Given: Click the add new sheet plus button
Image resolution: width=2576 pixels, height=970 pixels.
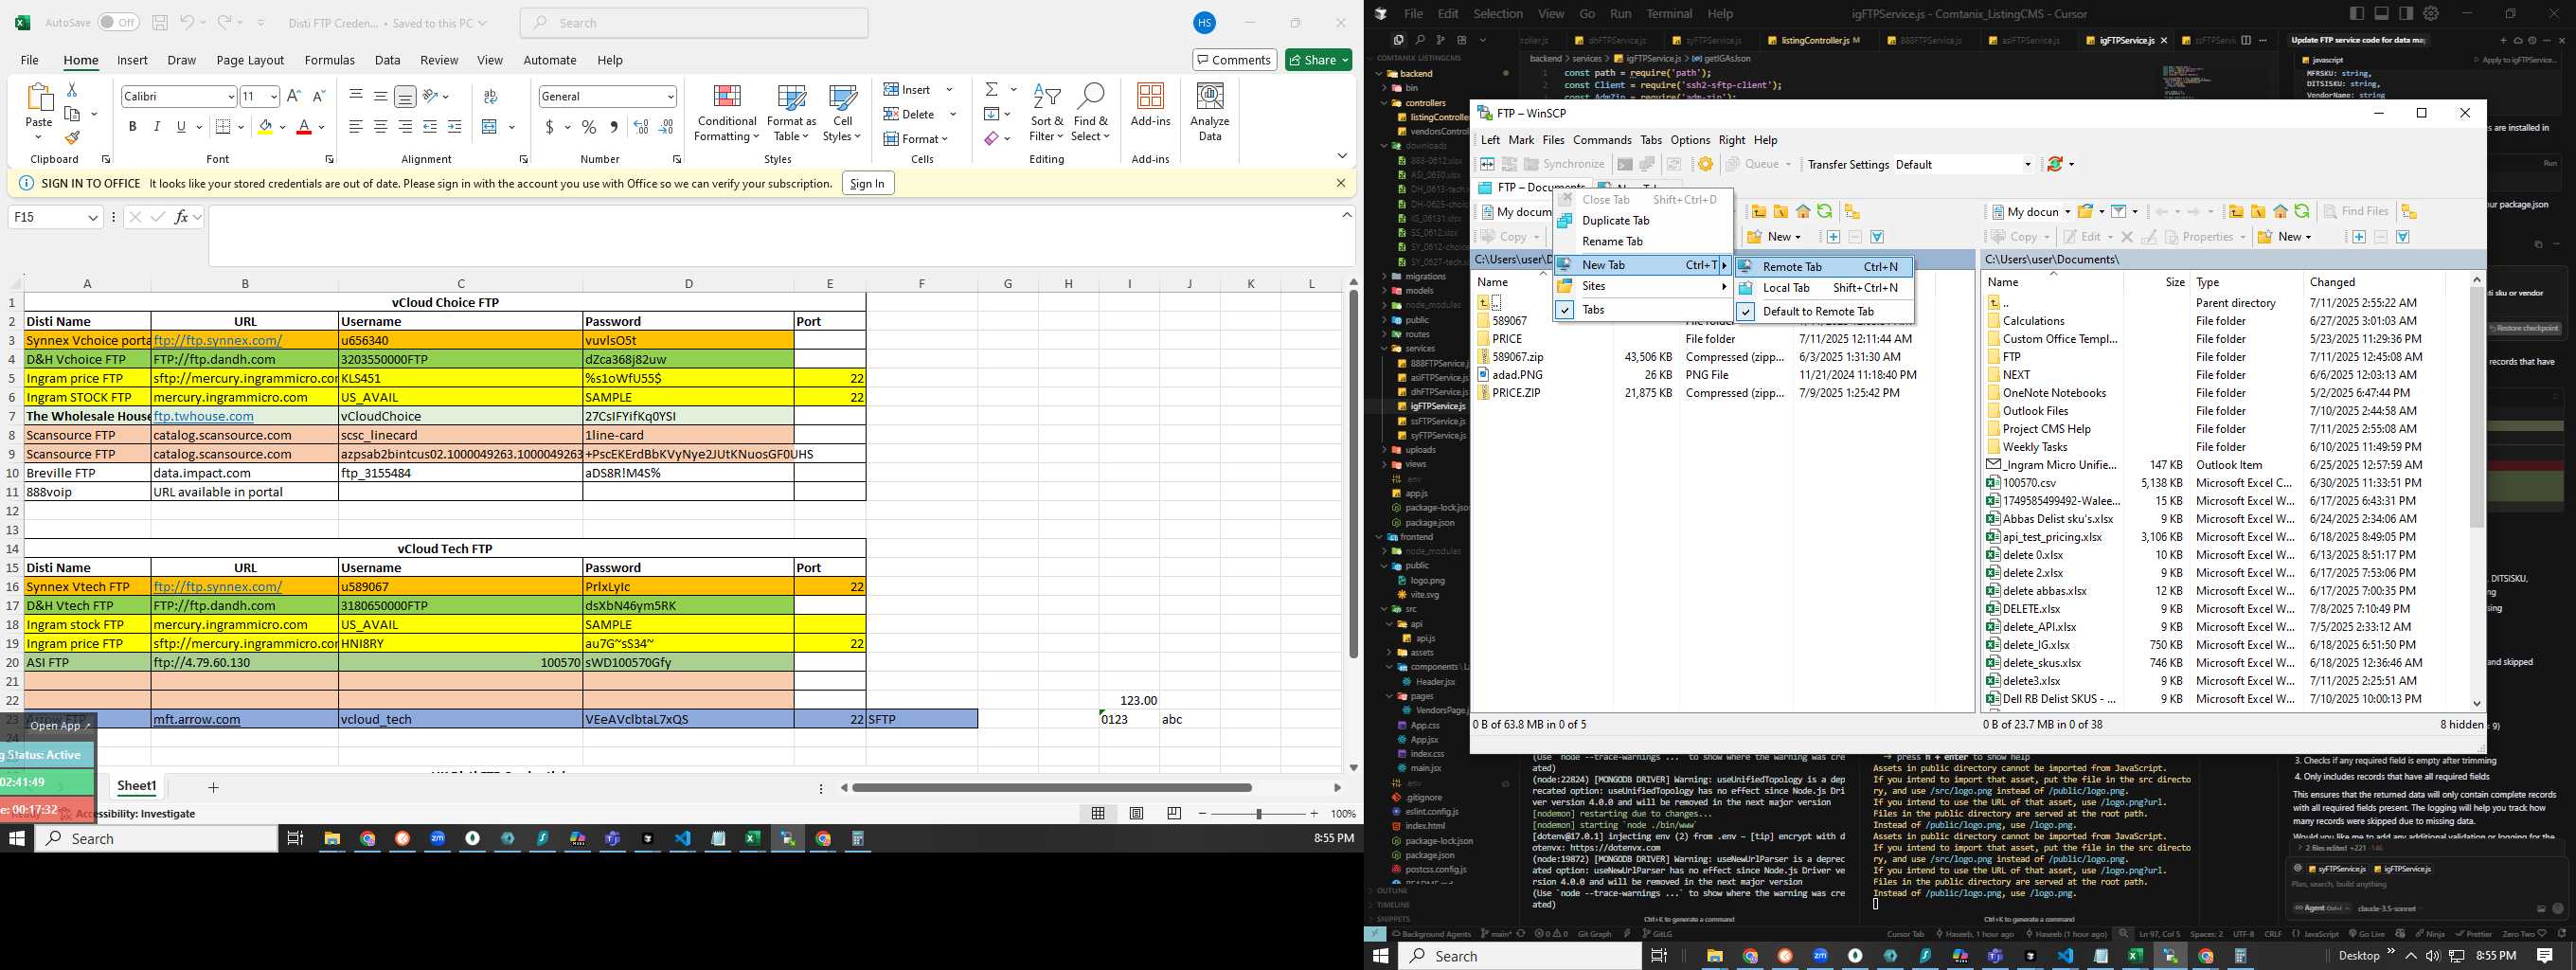Looking at the screenshot, I should pos(213,788).
